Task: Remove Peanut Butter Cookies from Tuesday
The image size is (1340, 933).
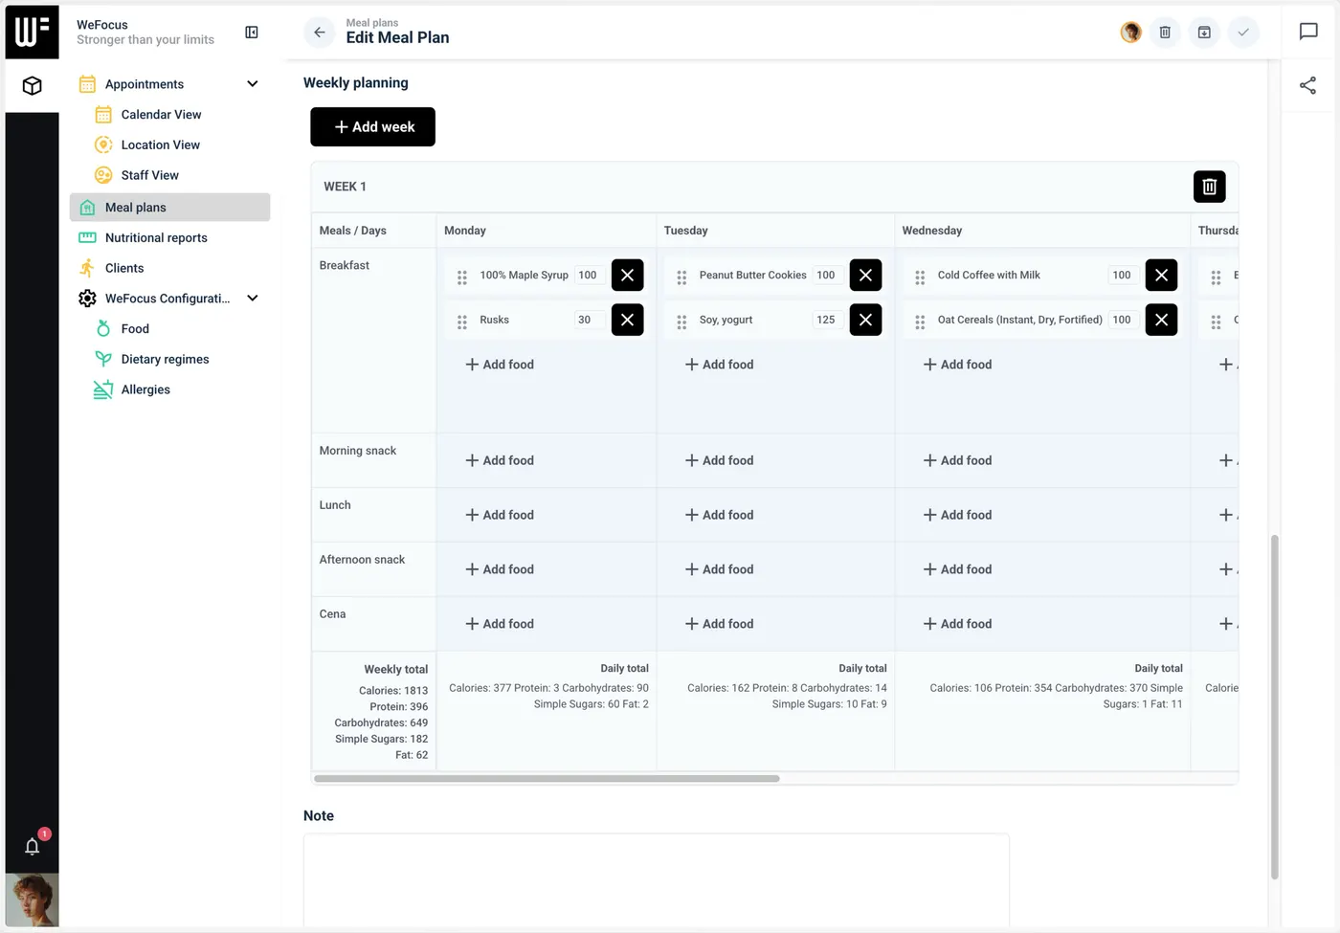Action: point(865,275)
